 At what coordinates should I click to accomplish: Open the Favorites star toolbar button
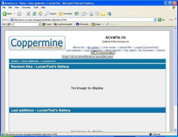pyautogui.click(x=65, y=14)
